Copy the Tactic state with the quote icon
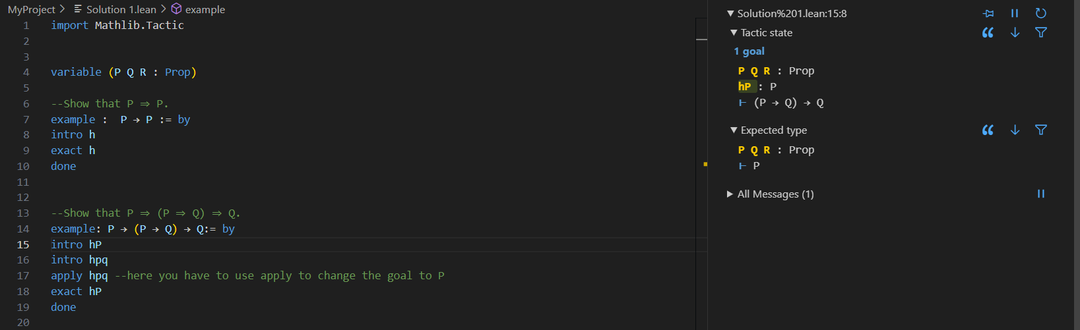This screenshot has height=330, width=1080. point(988,32)
